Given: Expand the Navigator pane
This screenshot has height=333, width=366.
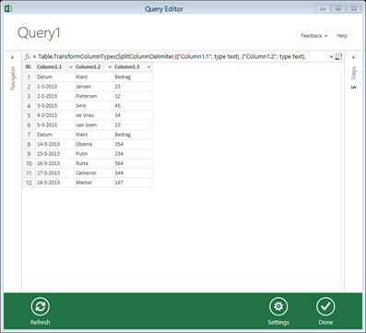Looking at the screenshot, I should pyautogui.click(x=12, y=57).
